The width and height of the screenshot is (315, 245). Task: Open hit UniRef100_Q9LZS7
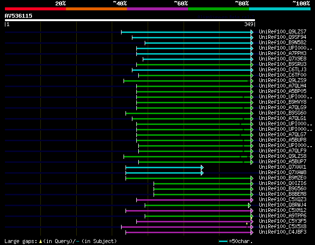(x=283, y=31)
